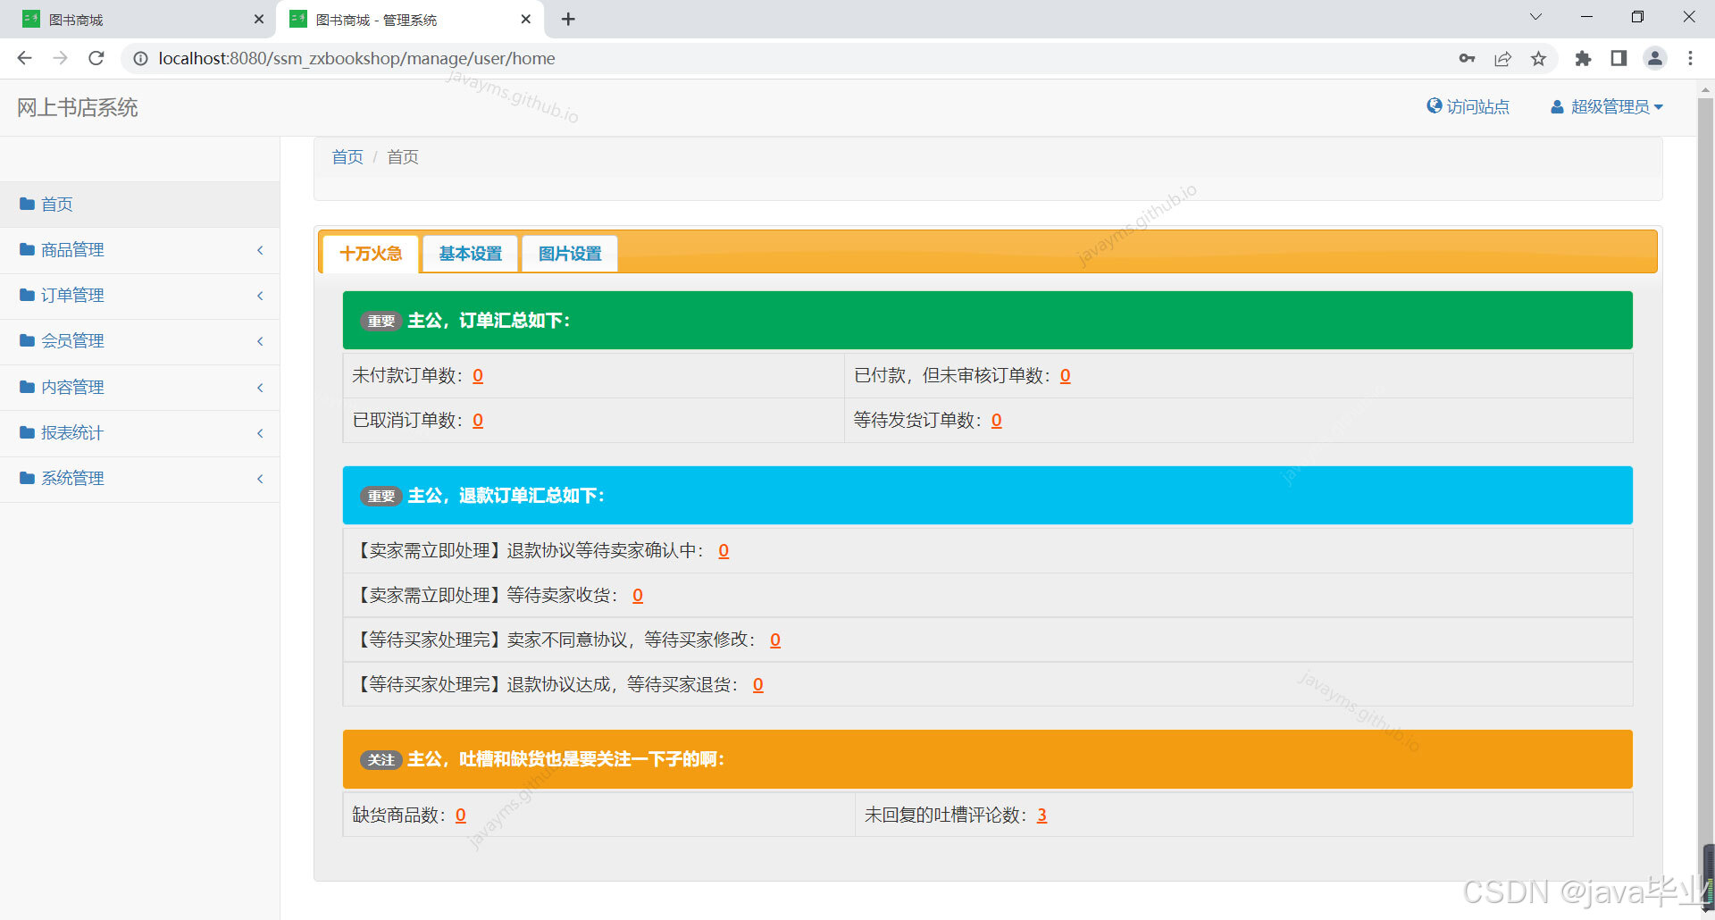Open the 等待发货订单数 count link
Image resolution: width=1715 pixels, height=920 pixels.
(x=997, y=421)
